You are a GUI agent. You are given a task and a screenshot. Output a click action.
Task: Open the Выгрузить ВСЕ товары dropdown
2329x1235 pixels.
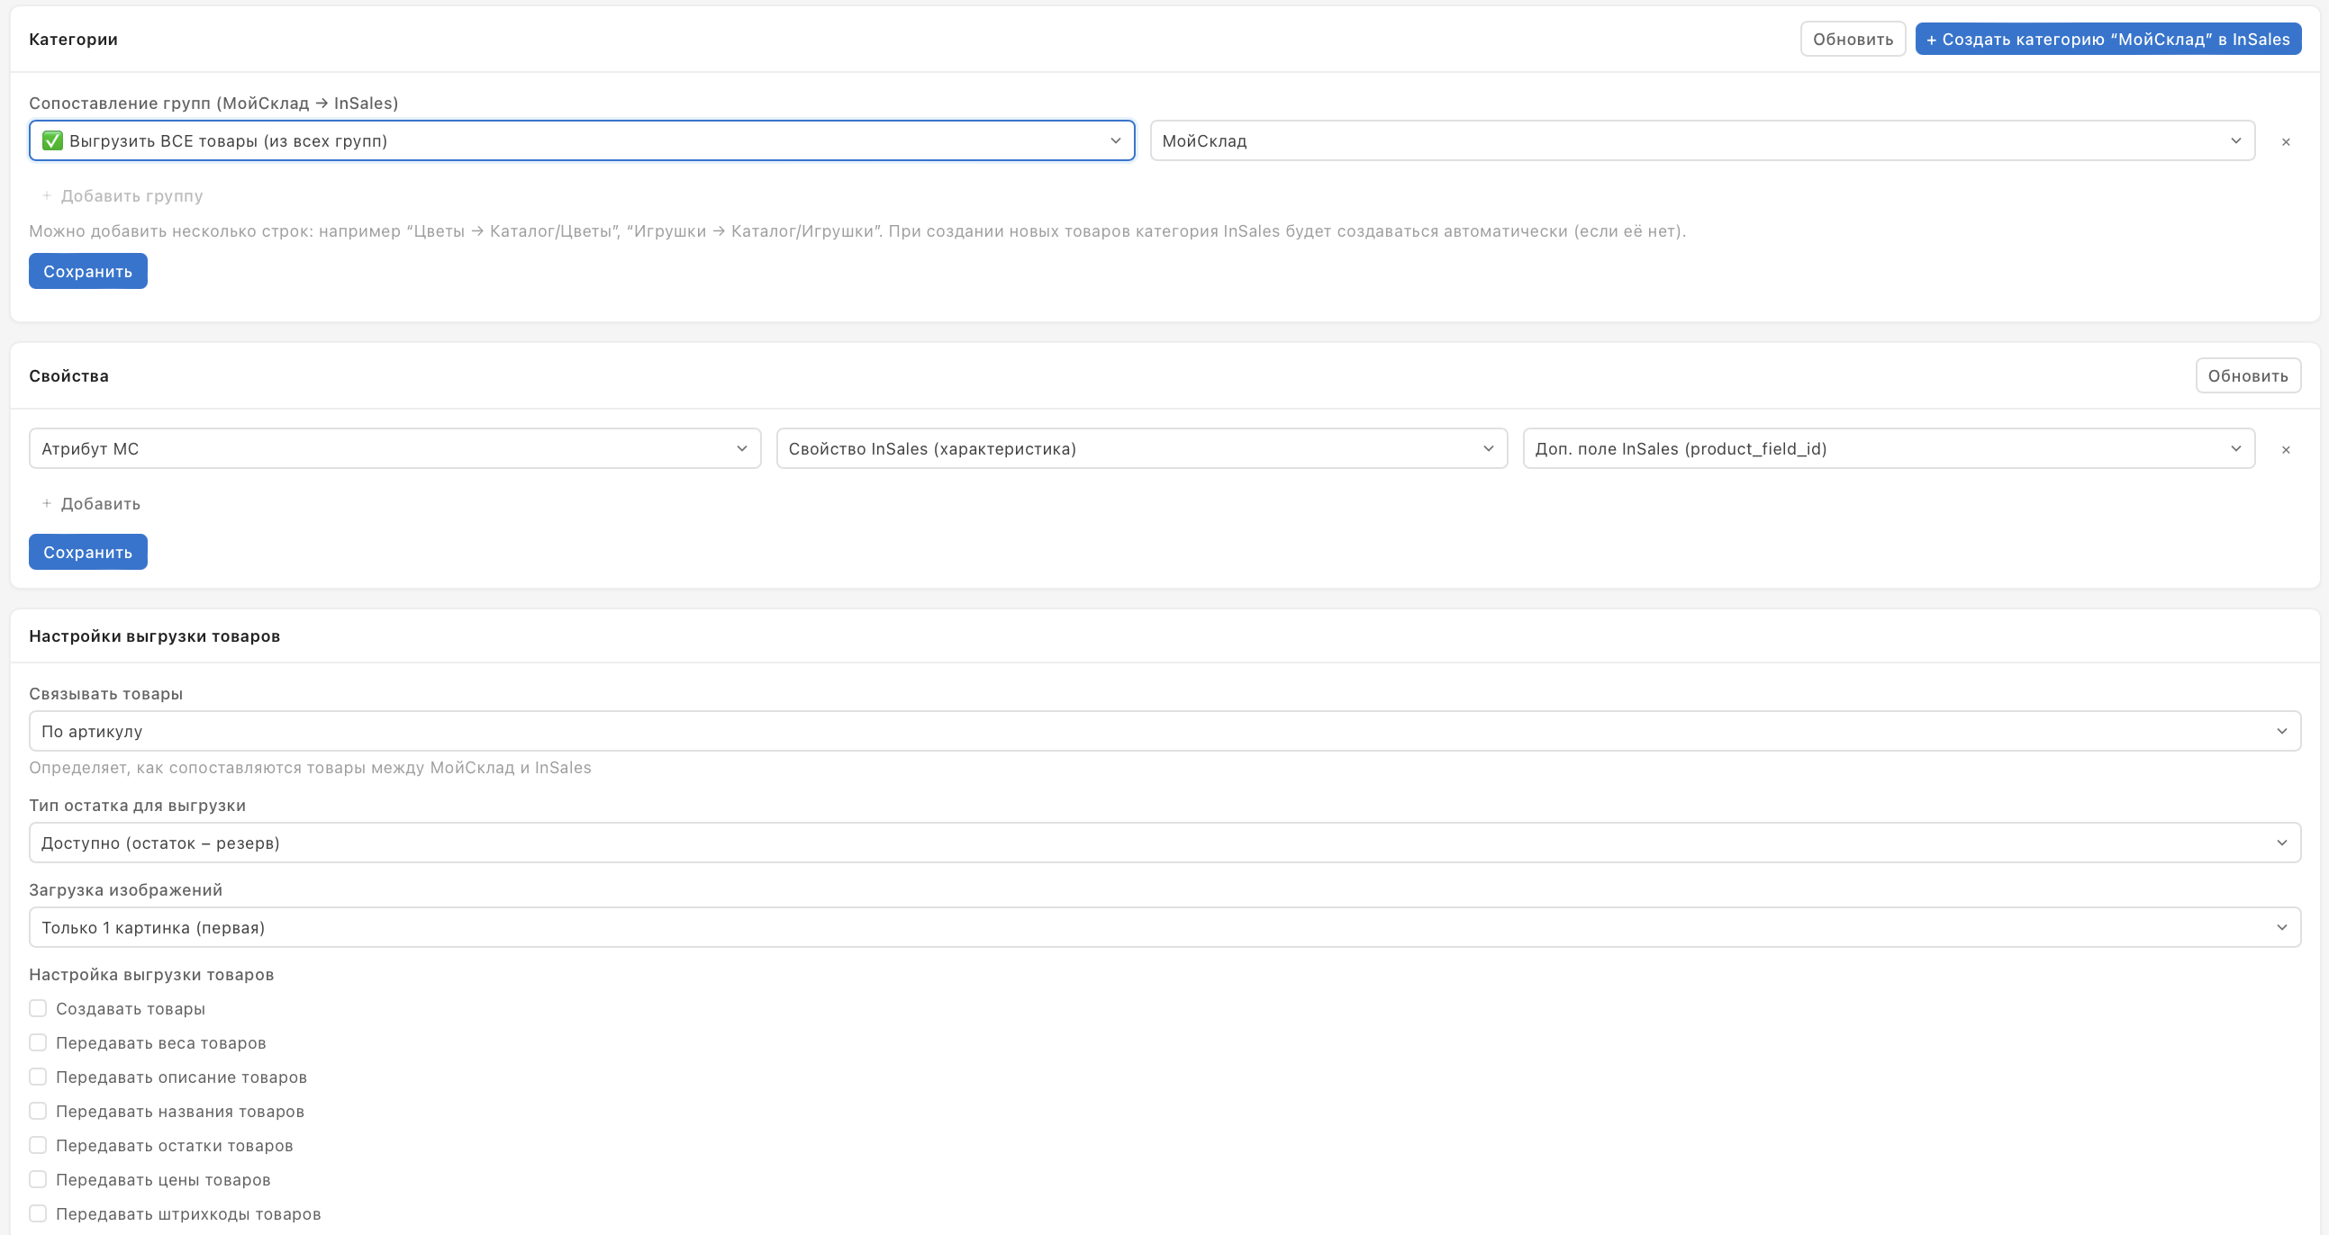coord(581,141)
